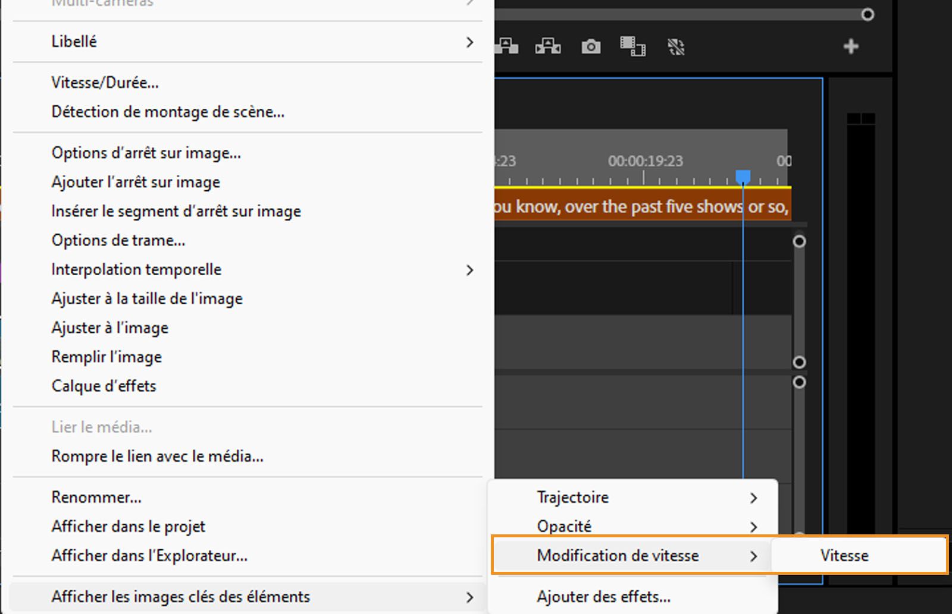The image size is (952, 614).
Task: Select "Ajouter des effets..."
Action: (x=603, y=596)
